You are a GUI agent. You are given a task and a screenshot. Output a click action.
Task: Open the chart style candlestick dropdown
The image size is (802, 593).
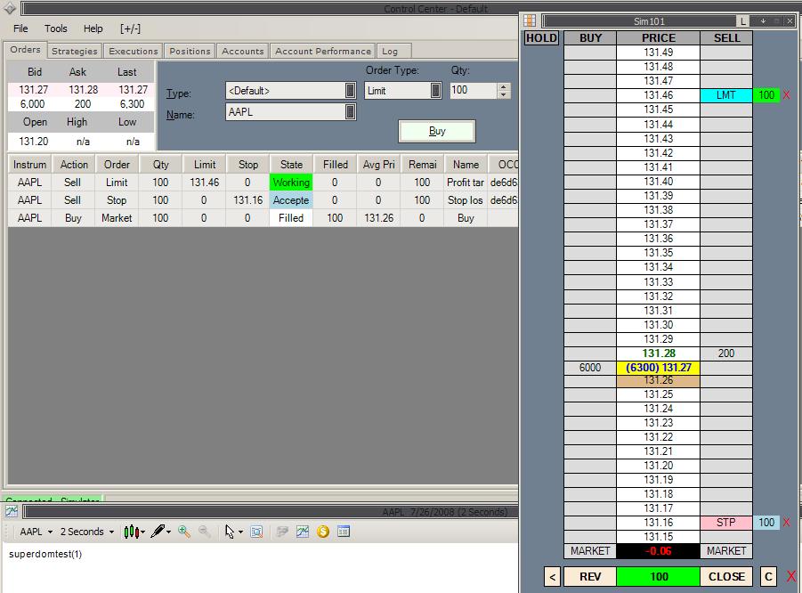pyautogui.click(x=134, y=532)
